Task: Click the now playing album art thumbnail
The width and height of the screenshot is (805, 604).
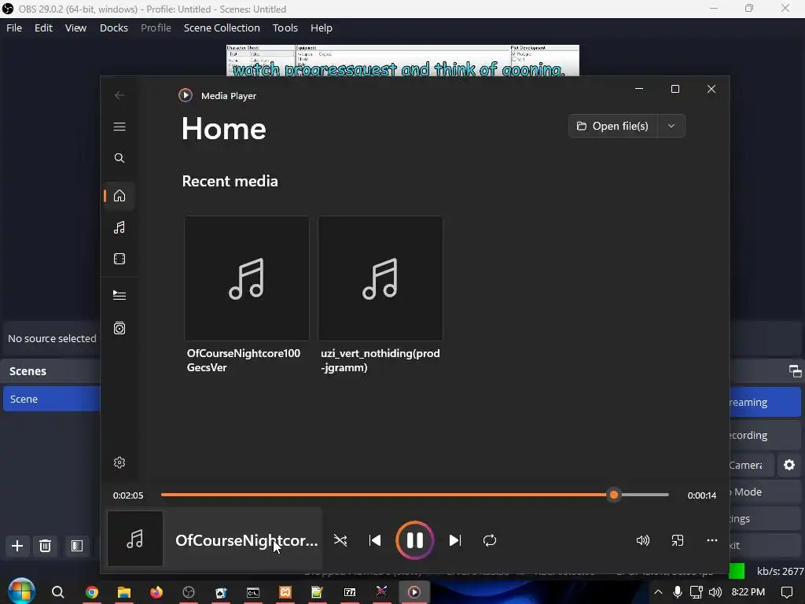Action: (135, 539)
